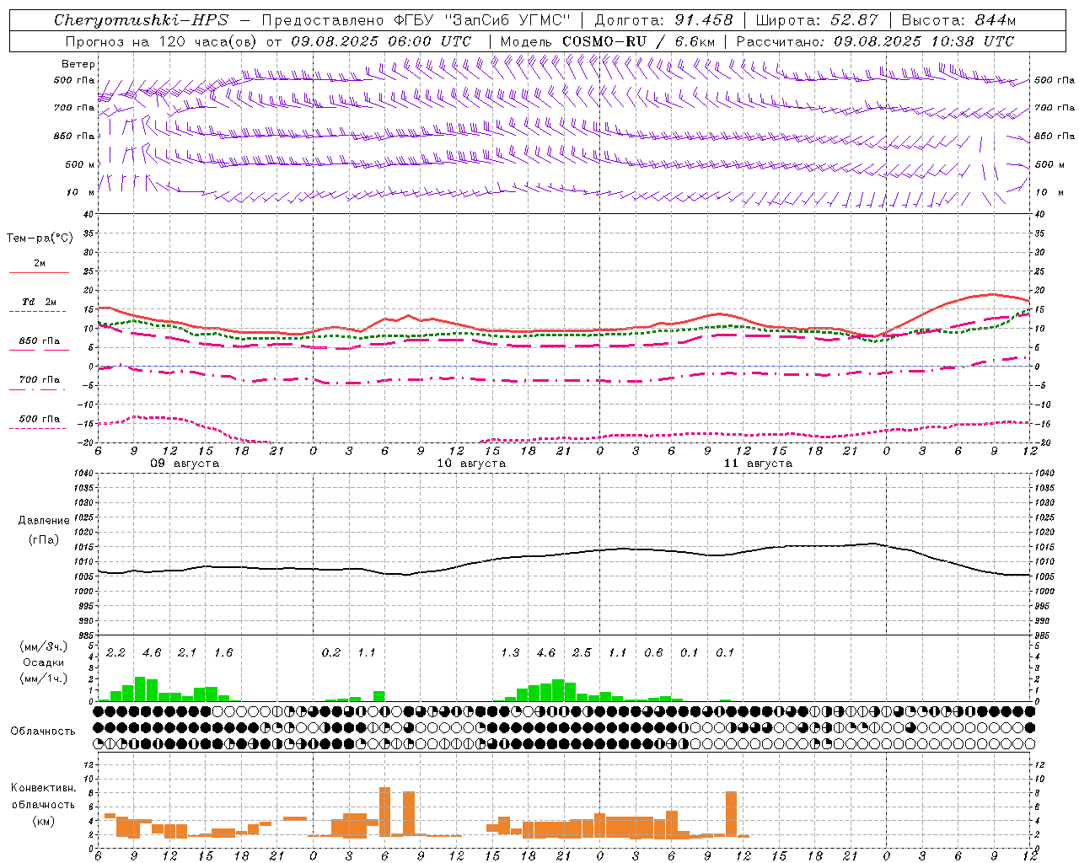The width and height of the screenshot is (1079, 863).
Task: Click the 0.2 precipitation amount
Action: 331,652
